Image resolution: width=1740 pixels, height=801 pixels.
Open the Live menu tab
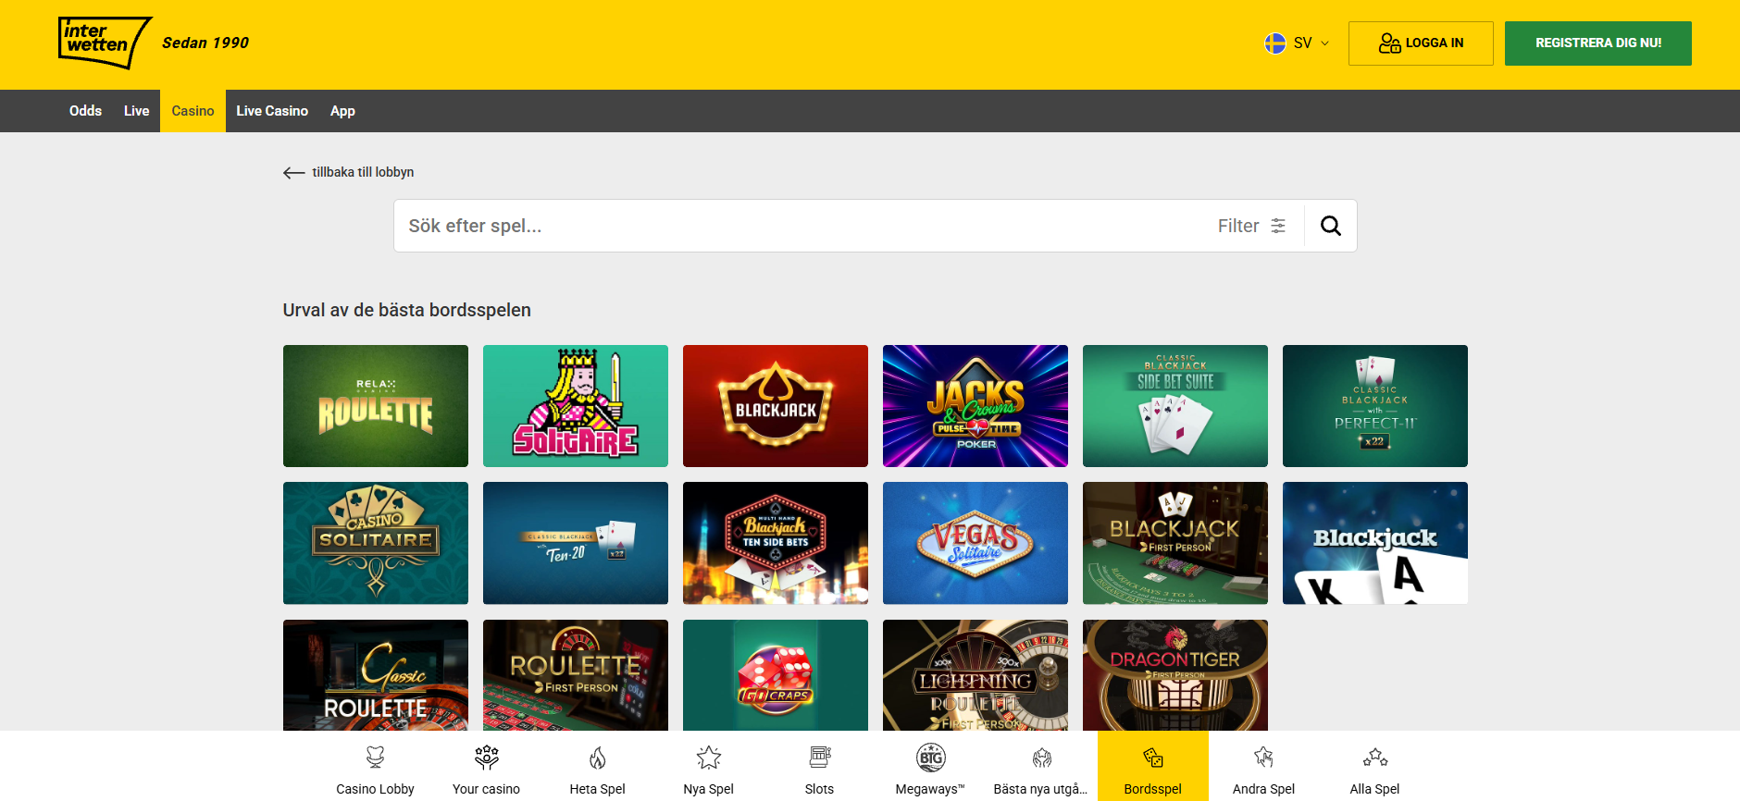tap(136, 111)
